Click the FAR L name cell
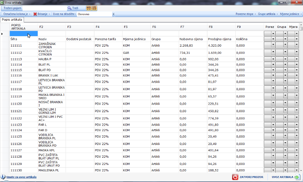Viewport: 303px width, 182px height. [52, 125]
